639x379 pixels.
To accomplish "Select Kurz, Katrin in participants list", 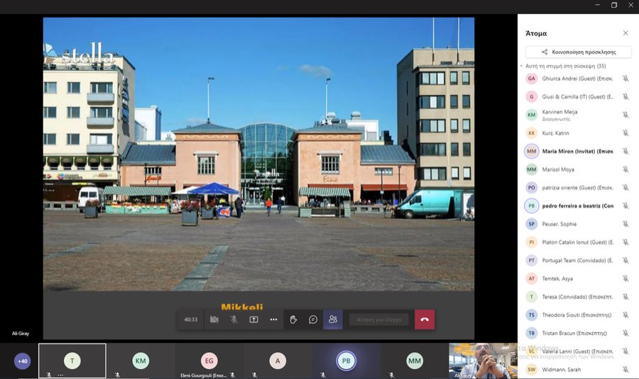I will (x=556, y=133).
